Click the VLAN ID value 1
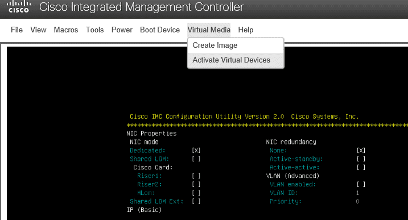This screenshot has height=220, width=408. click(357, 193)
